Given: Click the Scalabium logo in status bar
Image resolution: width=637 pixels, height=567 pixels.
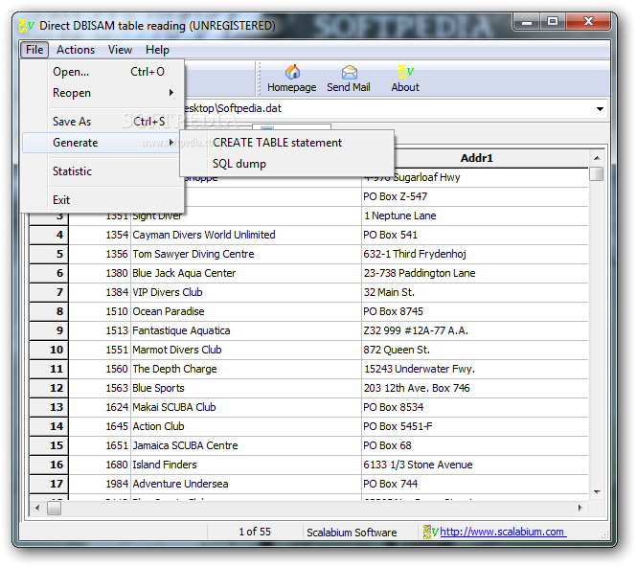Looking at the screenshot, I should [431, 532].
